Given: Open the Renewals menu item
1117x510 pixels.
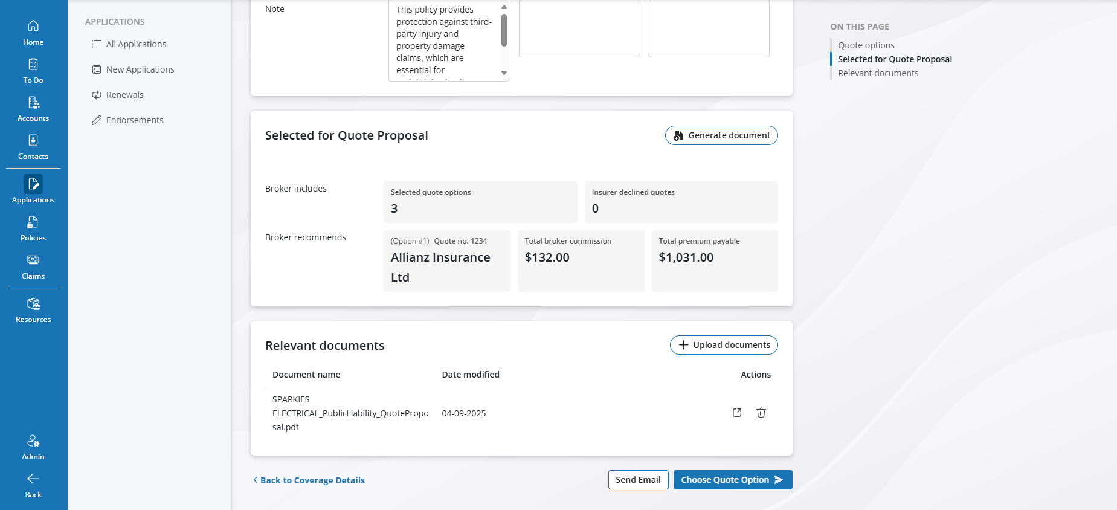Looking at the screenshot, I should click(124, 95).
